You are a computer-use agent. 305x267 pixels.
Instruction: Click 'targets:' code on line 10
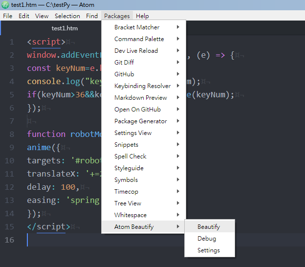point(46,161)
